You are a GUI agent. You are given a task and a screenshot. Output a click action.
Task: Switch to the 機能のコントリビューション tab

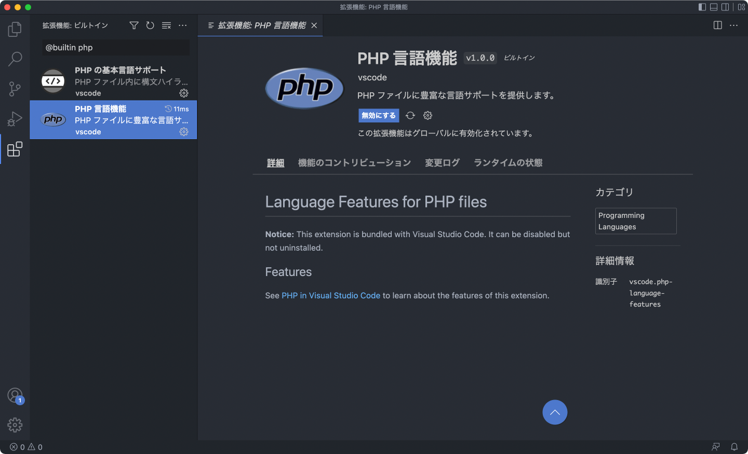point(355,163)
